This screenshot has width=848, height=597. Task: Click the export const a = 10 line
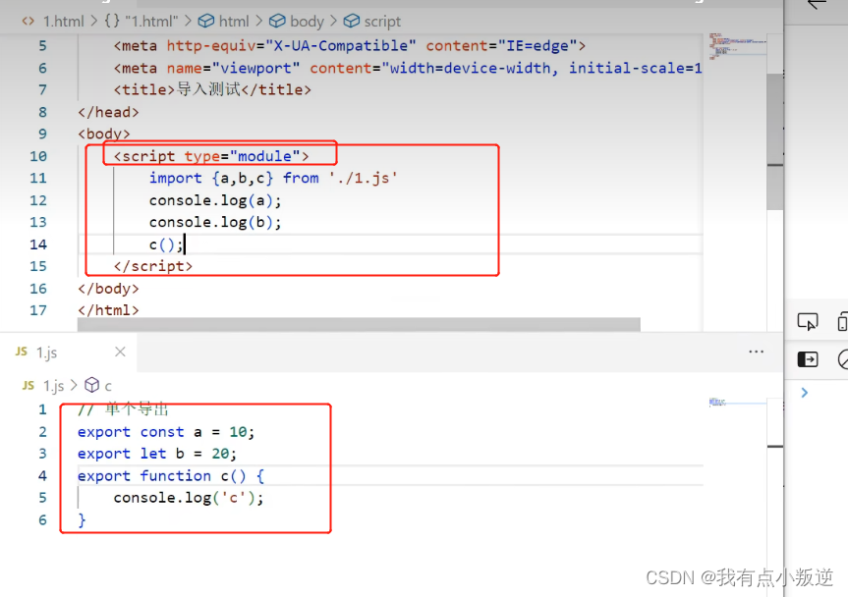pos(166,432)
